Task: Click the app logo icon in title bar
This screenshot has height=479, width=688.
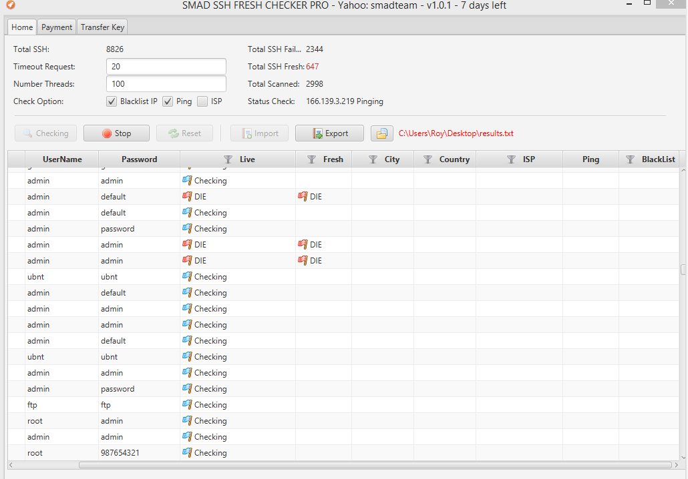Action: coord(11,5)
